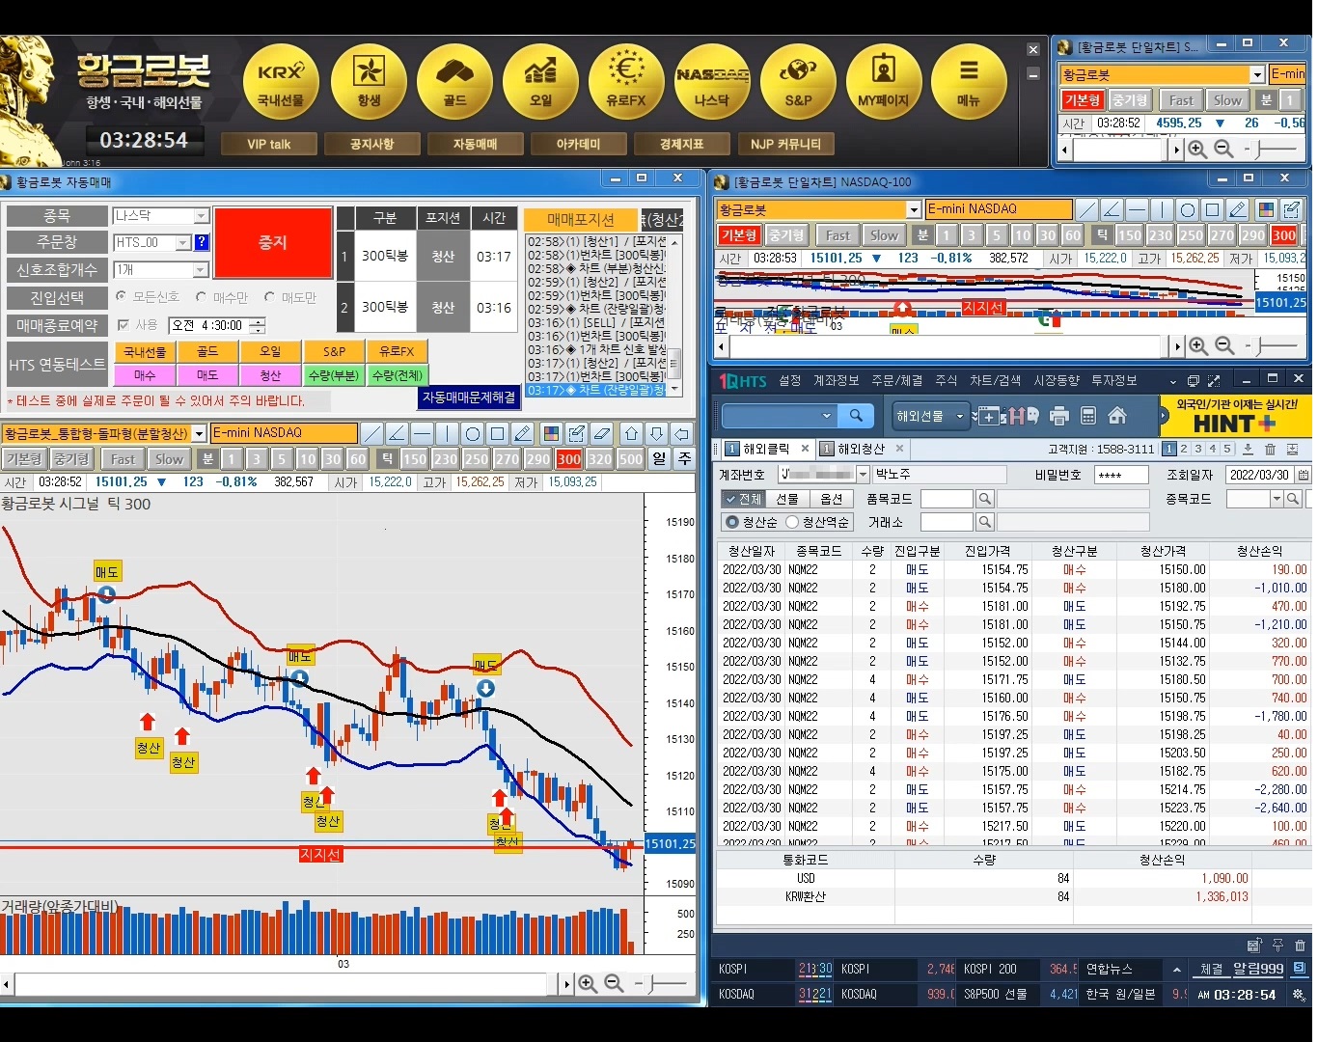Viewport: 1318px width, 1042px height.
Task: Toggle the 전체 filter button
Action: [x=744, y=499]
